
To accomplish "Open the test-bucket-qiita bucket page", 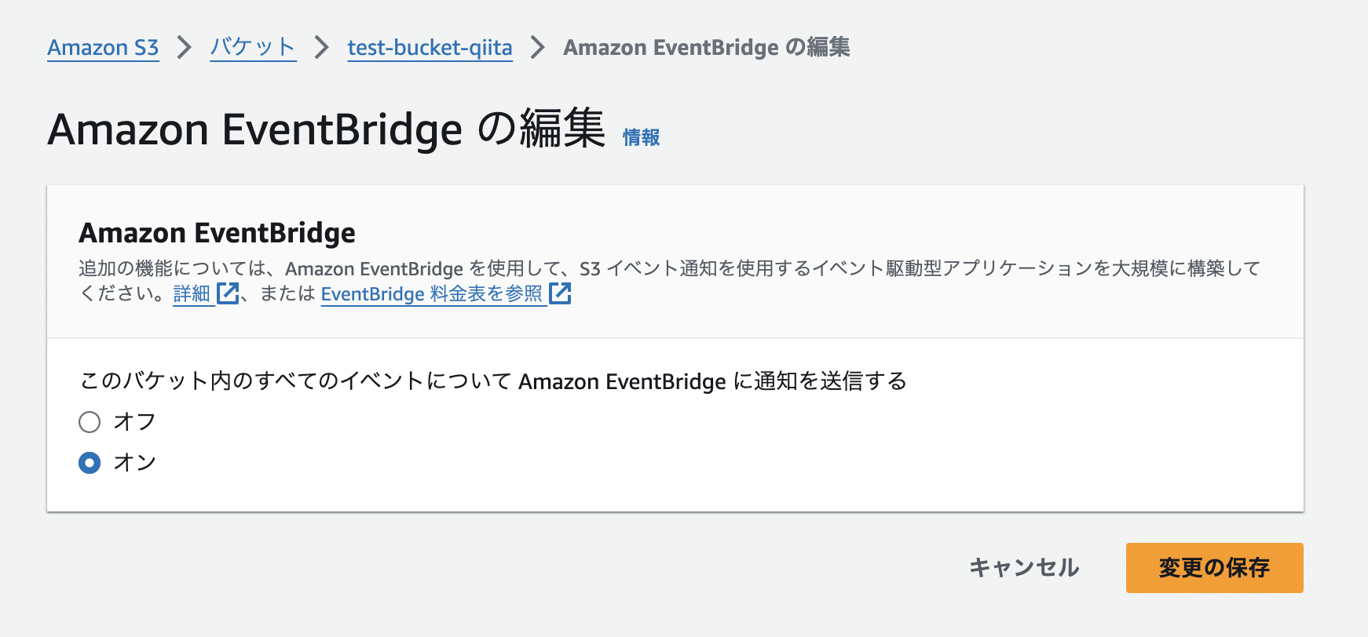I will 430,47.
